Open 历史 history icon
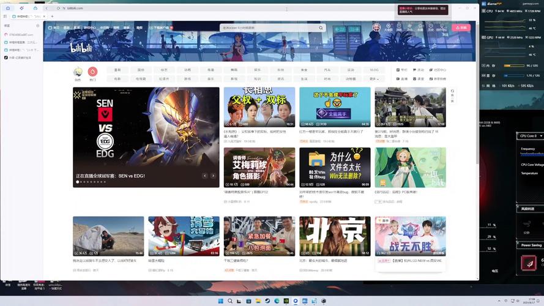This screenshot has height=306, width=544. tap(431, 28)
